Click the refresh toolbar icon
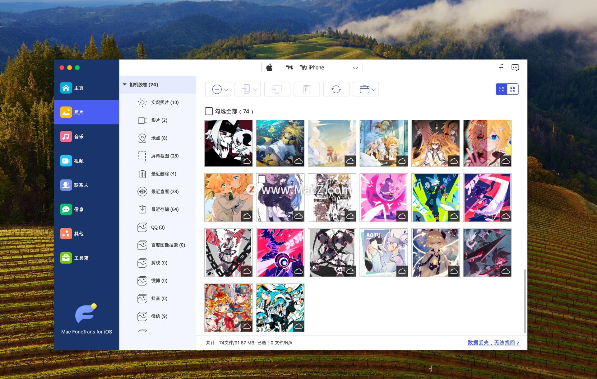 (x=336, y=89)
